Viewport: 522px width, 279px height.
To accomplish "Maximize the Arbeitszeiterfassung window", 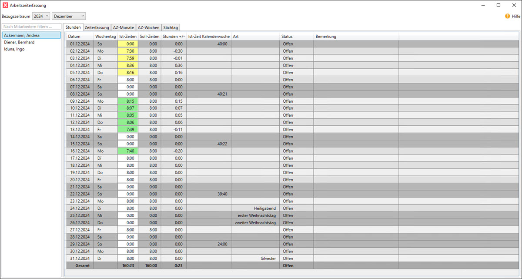I will tap(499, 5).
